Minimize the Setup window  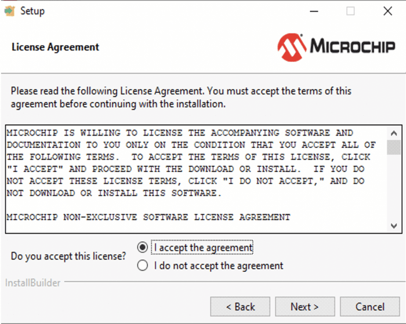click(313, 11)
